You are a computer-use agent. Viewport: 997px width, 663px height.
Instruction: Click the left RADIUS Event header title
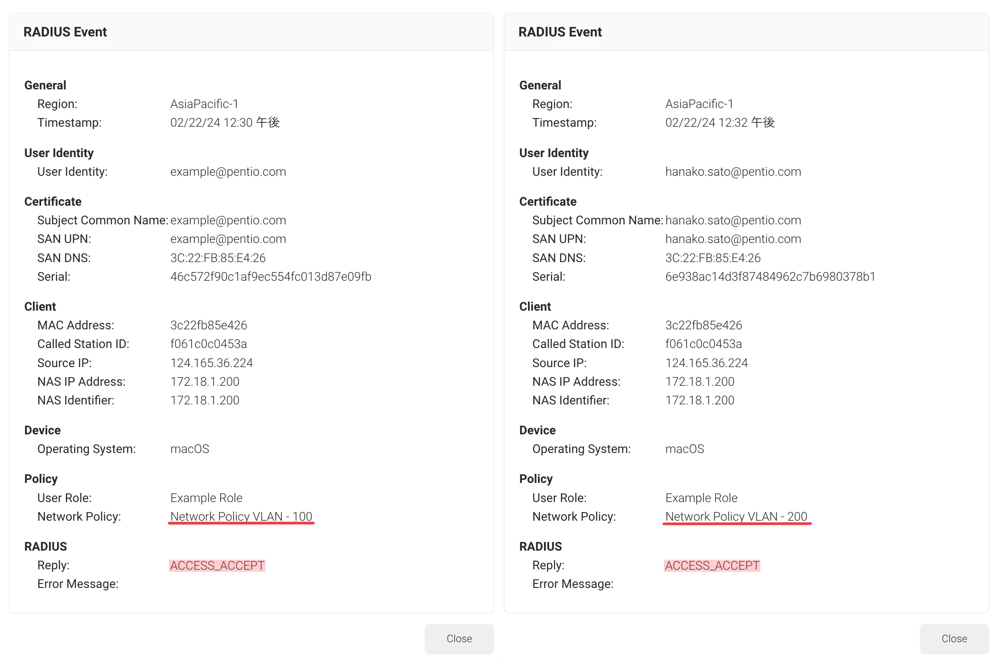65,32
